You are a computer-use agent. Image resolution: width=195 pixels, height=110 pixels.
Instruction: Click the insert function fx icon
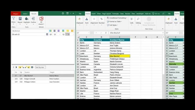pyautogui.click(x=106, y=33)
